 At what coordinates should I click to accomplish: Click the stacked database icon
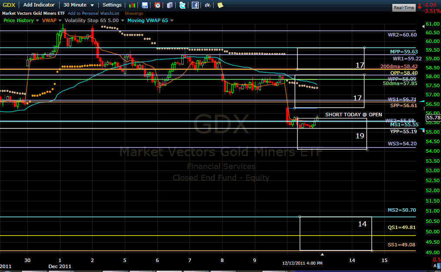pyautogui.click(x=170, y=5)
